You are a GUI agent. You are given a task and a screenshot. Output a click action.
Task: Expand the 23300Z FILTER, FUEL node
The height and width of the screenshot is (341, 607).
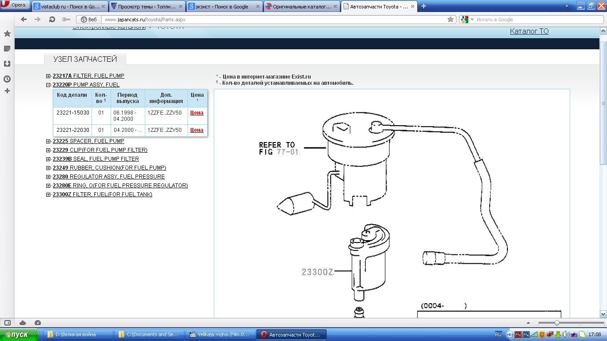click(x=48, y=194)
